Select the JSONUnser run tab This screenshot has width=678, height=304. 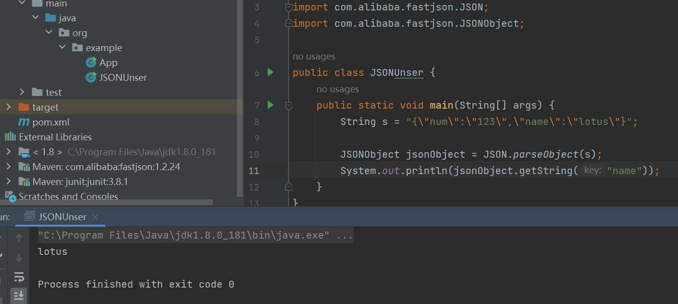pyautogui.click(x=62, y=217)
